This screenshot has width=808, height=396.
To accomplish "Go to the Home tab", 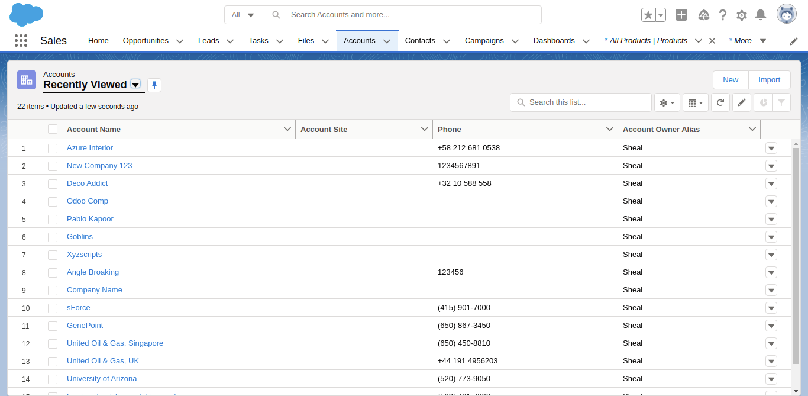I will [98, 41].
